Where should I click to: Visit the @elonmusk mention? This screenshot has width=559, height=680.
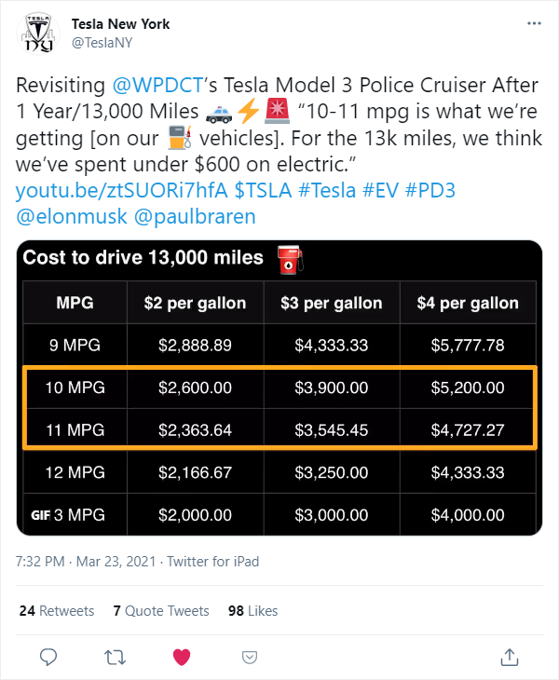[x=72, y=216]
